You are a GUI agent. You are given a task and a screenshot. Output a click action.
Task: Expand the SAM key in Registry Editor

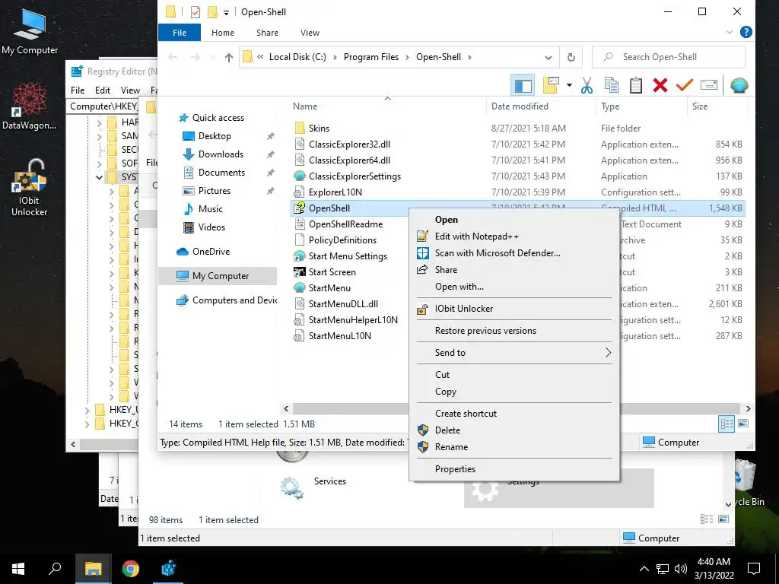pos(99,136)
